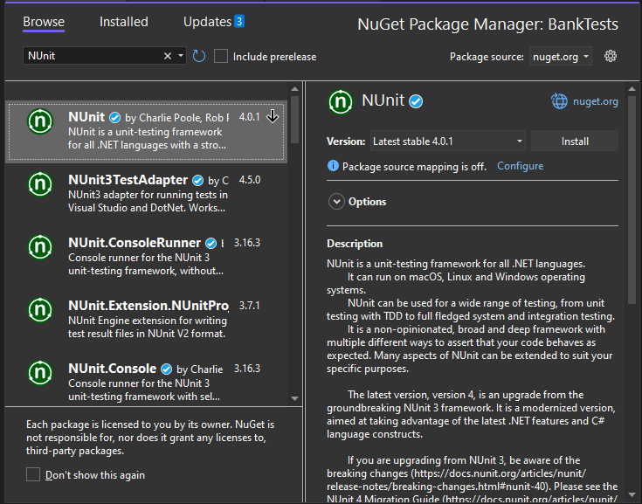Click the Updates count badge showing 3
The height and width of the screenshot is (504, 642).
pos(239,21)
